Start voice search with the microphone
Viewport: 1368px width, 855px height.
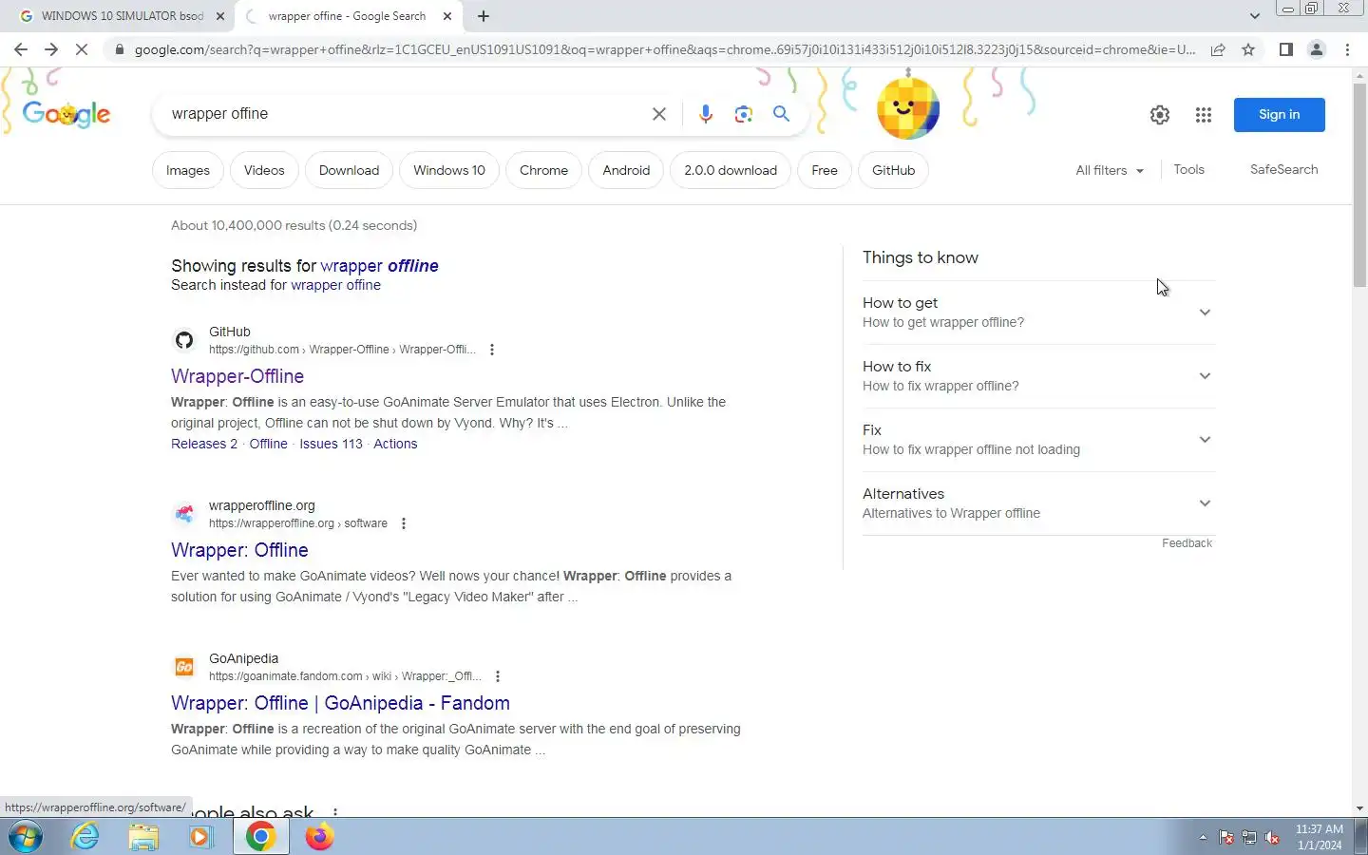[705, 114]
